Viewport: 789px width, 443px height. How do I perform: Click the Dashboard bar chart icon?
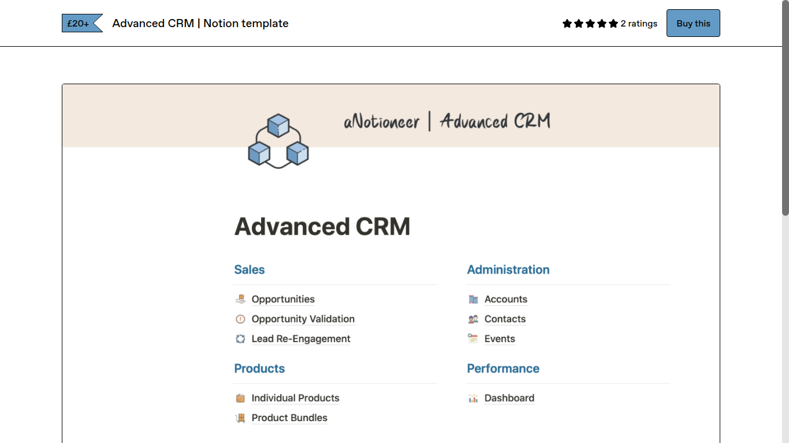474,398
